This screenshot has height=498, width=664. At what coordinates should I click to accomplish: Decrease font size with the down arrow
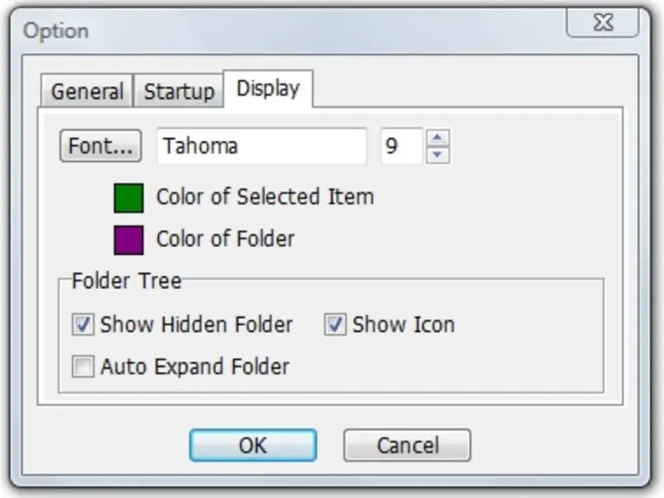pos(438,155)
